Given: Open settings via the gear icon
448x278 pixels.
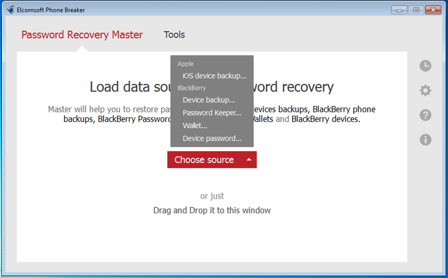Looking at the screenshot, I should point(425,90).
